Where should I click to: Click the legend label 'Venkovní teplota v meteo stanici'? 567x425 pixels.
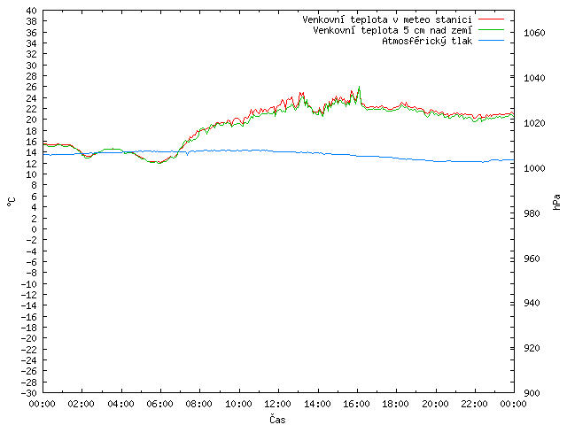(387, 19)
